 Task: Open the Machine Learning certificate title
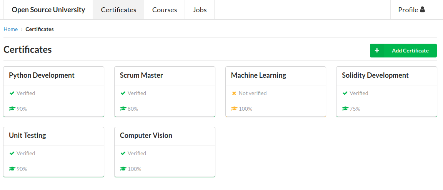(x=258, y=75)
